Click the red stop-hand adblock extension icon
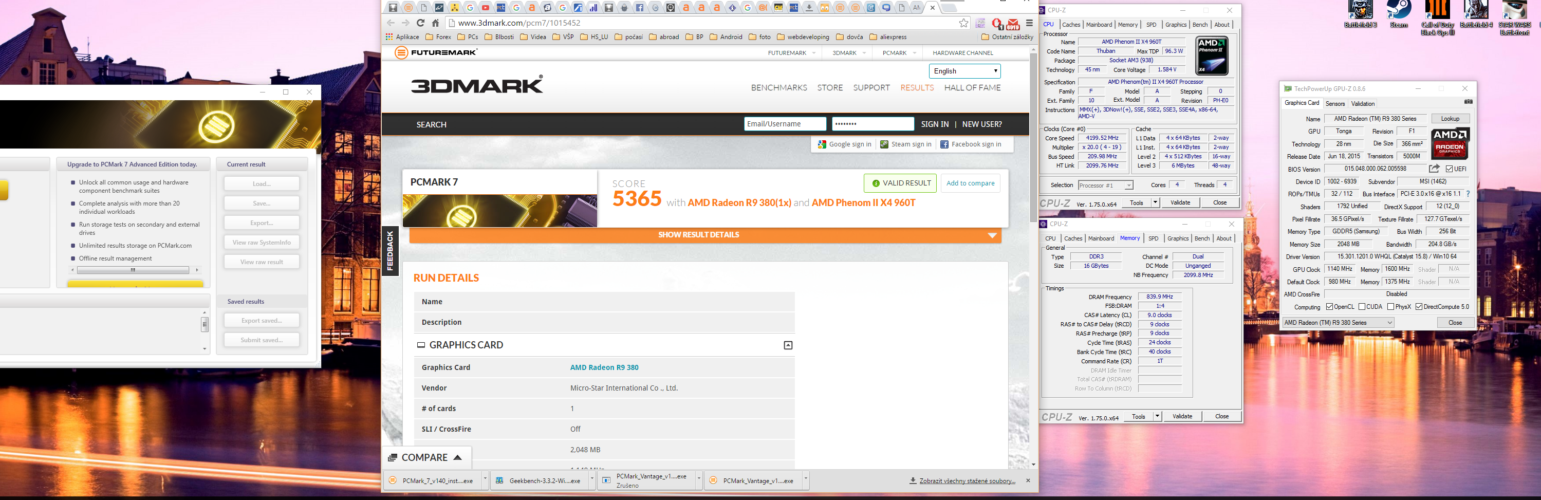Screen dimensions: 1541x500 (997, 23)
